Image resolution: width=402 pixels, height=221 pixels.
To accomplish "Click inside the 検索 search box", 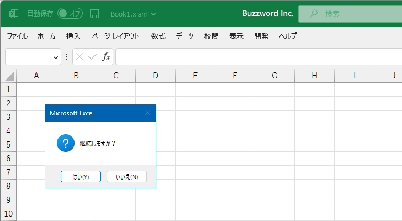I will click(350, 14).
